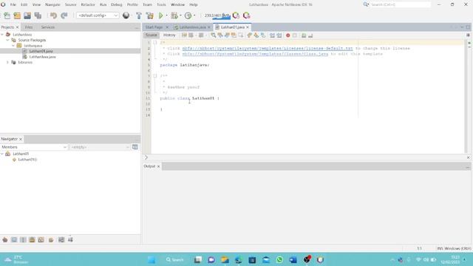This screenshot has width=473, height=266.
Task: Toggle the seventh Navigator bottom filter icon
Action: tap(61, 239)
